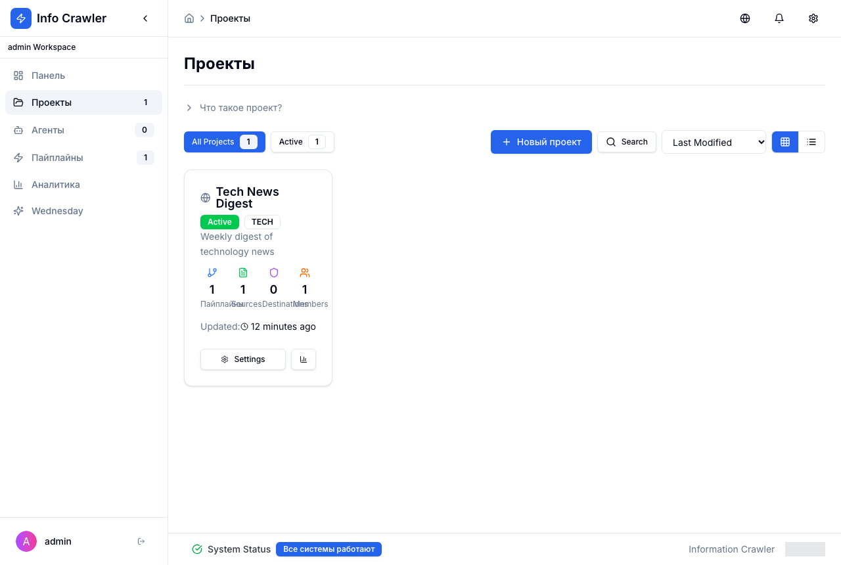This screenshot has height=565, width=841.
Task: Click the Sources document icon on card
Action: pos(243,273)
